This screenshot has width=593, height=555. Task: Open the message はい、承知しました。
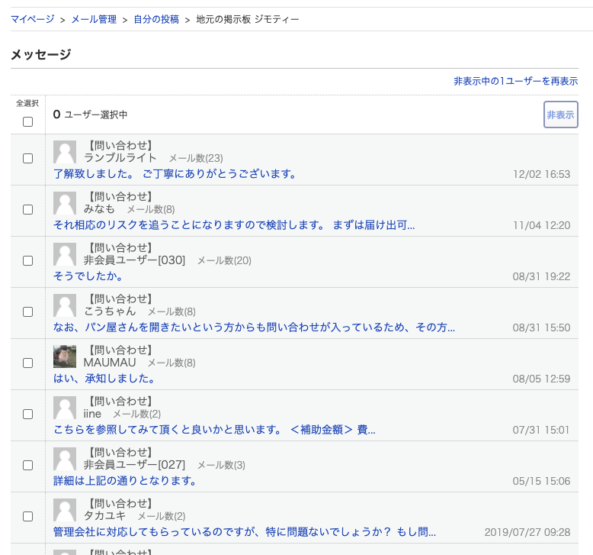point(104,379)
